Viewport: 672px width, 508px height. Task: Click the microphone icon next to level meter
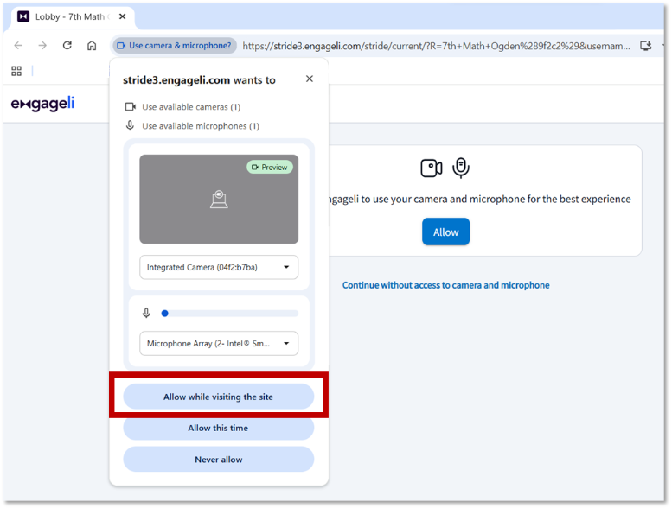[146, 314]
